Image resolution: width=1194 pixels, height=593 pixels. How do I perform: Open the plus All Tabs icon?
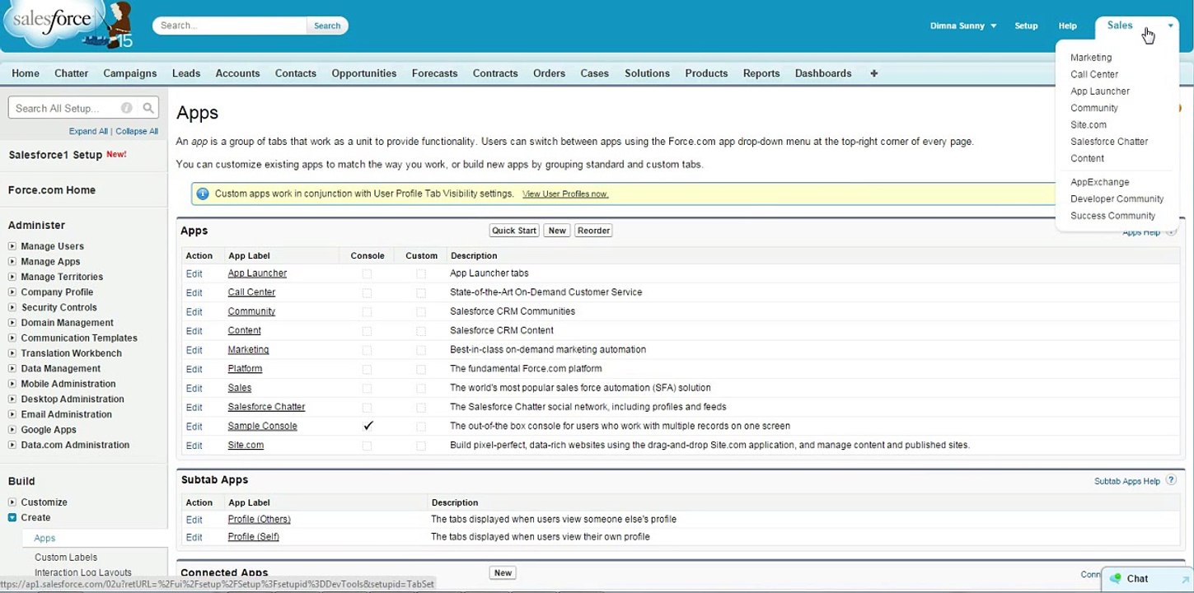(x=873, y=73)
